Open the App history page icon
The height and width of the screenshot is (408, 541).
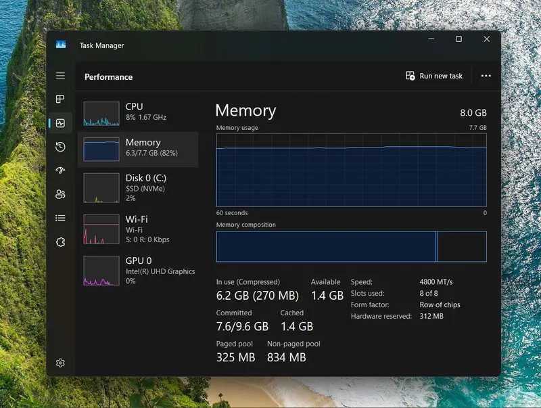coord(60,147)
